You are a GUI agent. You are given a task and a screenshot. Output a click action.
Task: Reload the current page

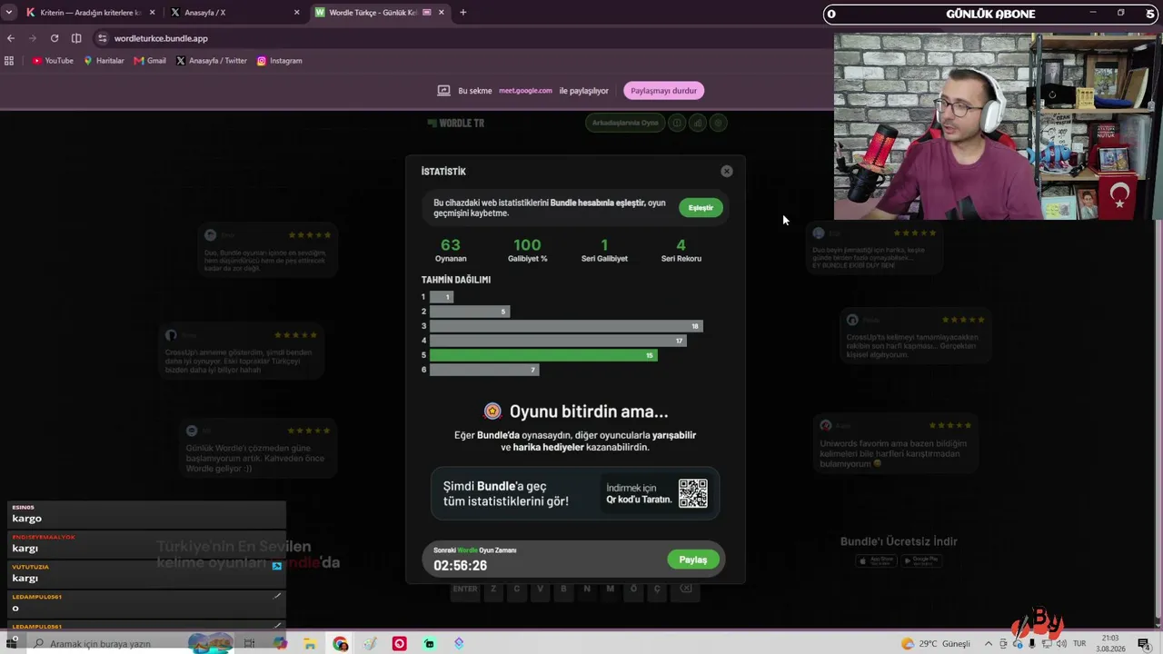(x=55, y=38)
